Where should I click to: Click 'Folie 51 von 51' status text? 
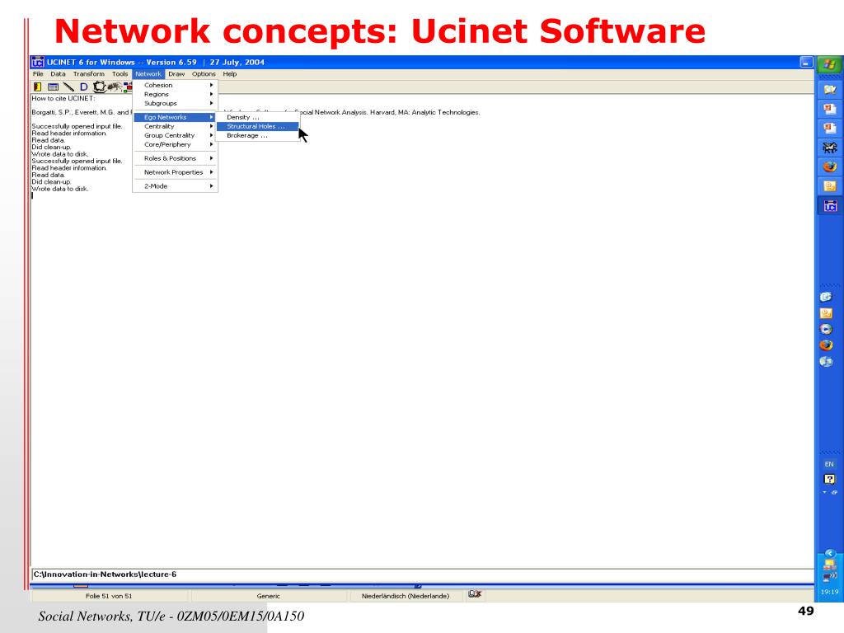pyautogui.click(x=109, y=596)
